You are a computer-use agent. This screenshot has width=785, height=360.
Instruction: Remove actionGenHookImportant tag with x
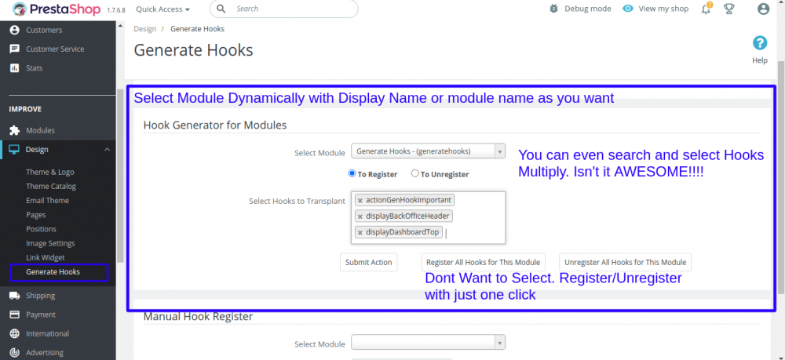click(x=360, y=201)
